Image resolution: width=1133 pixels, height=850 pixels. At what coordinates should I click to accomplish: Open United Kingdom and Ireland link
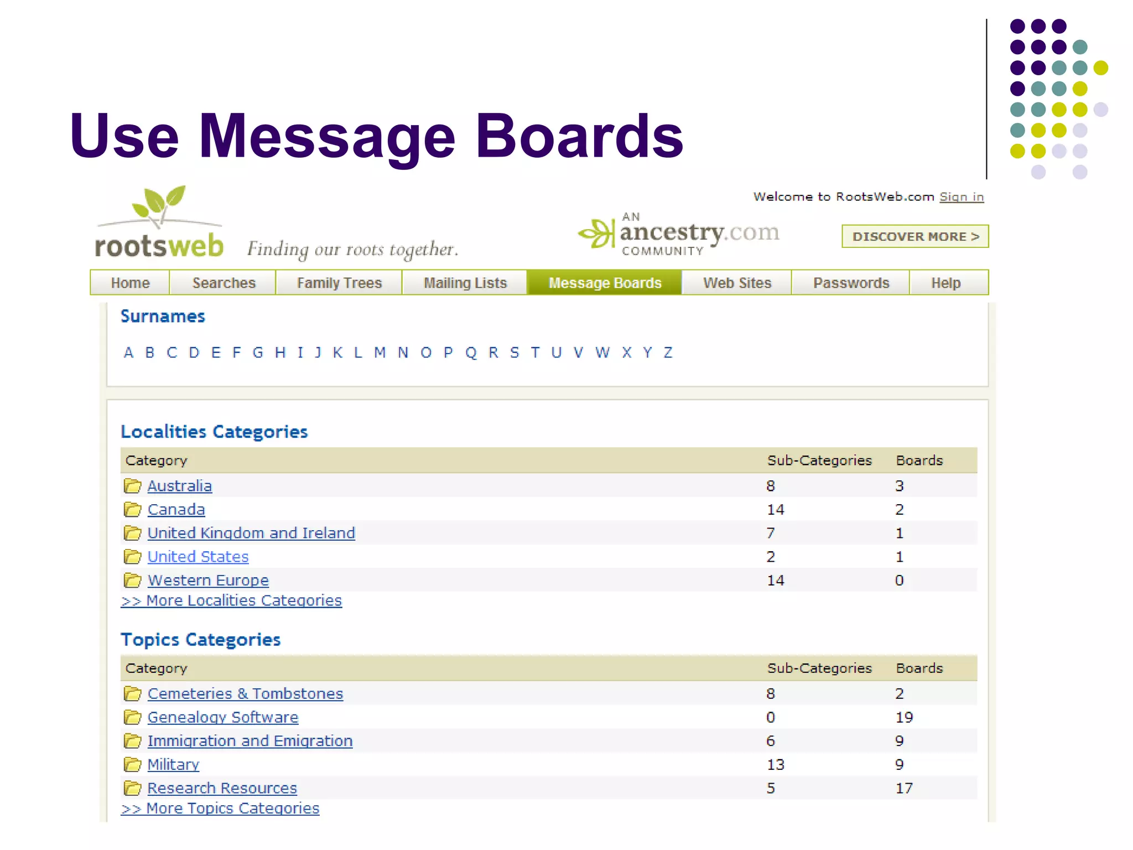[251, 533]
